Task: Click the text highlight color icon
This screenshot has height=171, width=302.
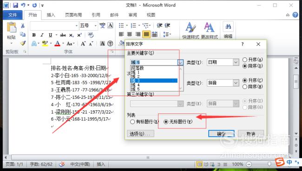Action: pyautogui.click(x=45, y=44)
